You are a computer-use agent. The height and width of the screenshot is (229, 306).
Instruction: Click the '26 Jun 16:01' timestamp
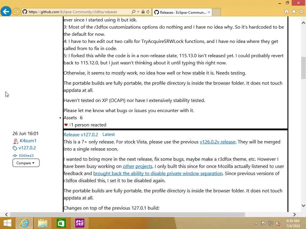click(26, 134)
